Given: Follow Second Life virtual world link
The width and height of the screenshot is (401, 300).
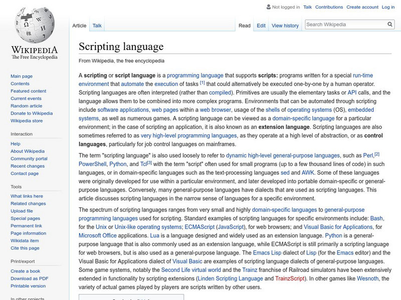Looking at the screenshot, I should [x=191, y=270].
